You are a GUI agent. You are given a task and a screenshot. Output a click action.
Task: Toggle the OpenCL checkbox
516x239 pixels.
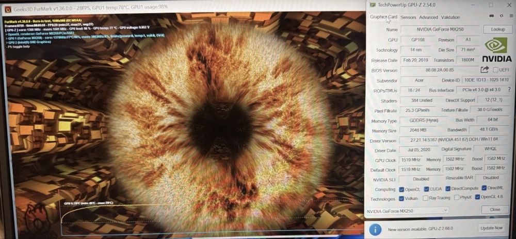coord(401,189)
